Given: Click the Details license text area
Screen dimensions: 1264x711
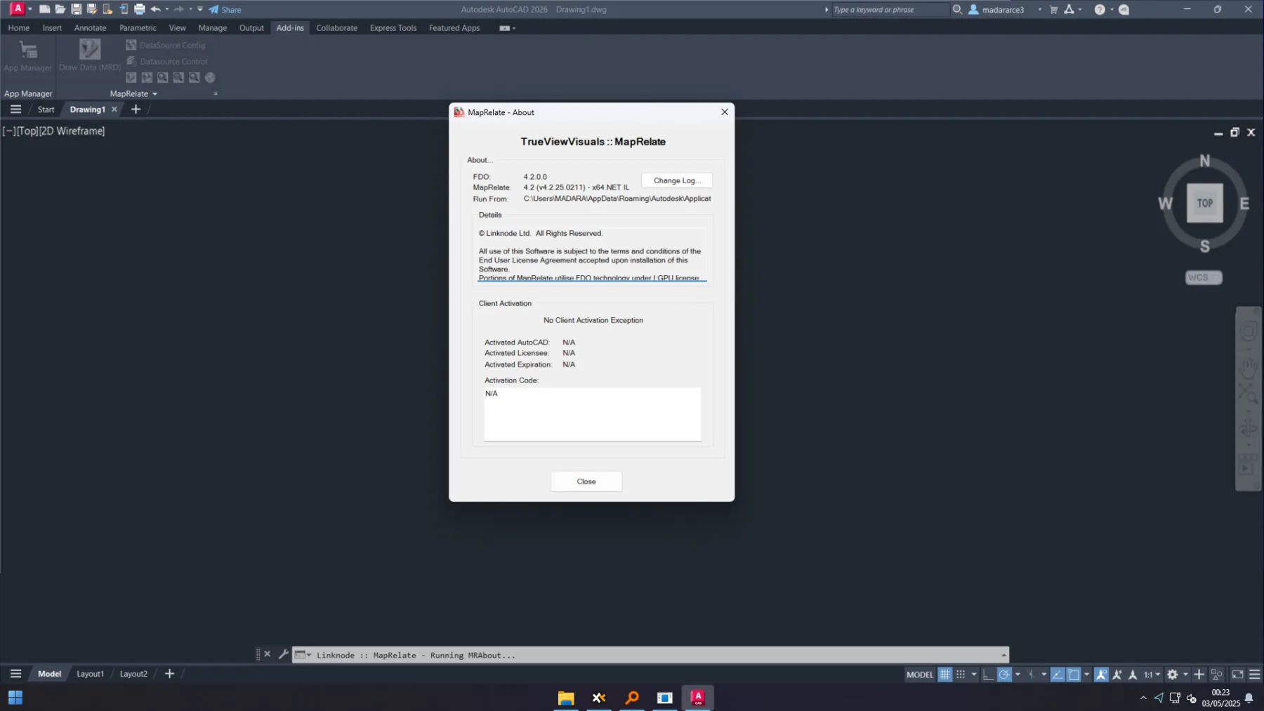Looking at the screenshot, I should point(592,255).
